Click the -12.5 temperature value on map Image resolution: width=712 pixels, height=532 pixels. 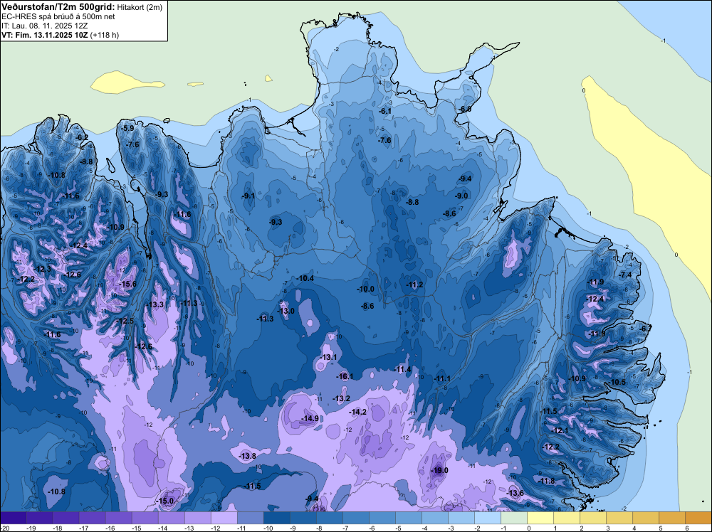[125, 321]
